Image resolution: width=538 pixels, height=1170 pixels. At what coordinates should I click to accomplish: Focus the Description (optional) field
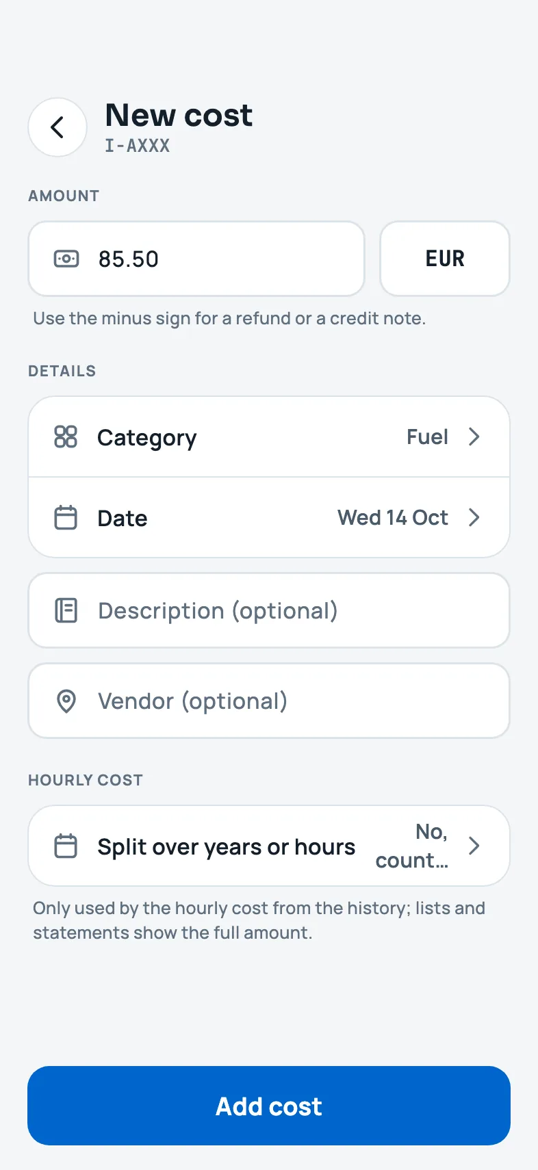[x=269, y=610]
